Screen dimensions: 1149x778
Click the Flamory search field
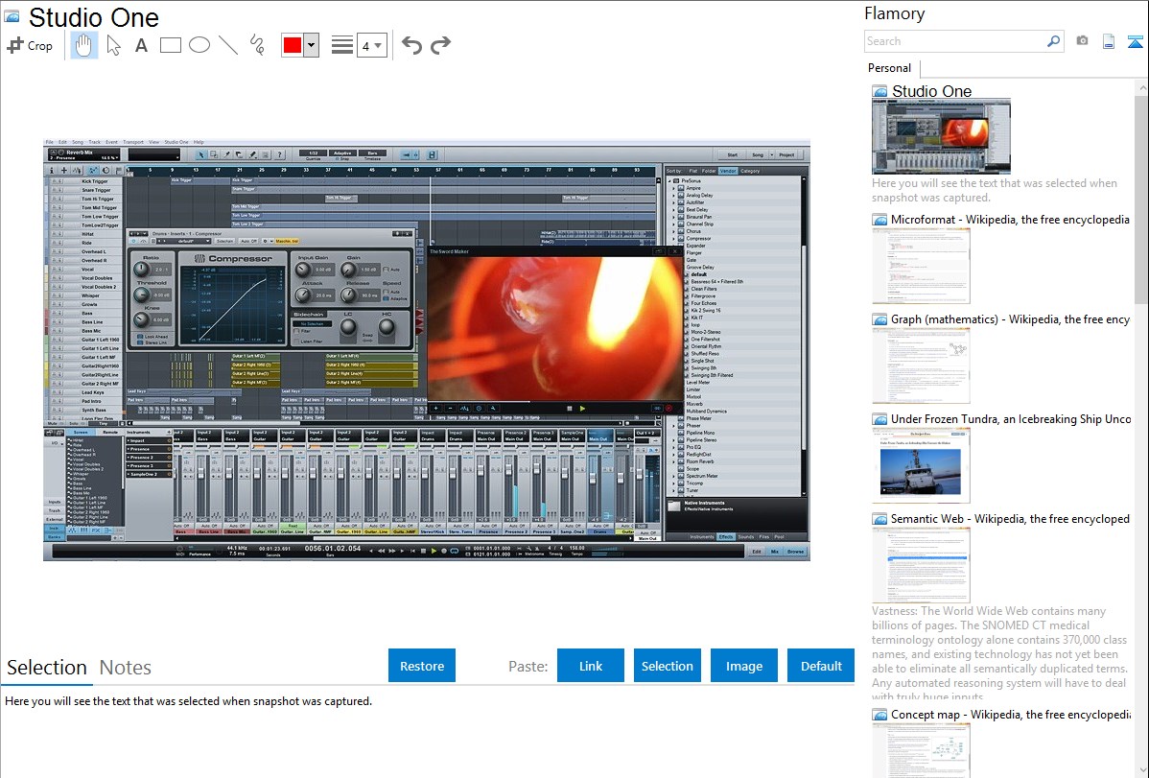(x=954, y=41)
